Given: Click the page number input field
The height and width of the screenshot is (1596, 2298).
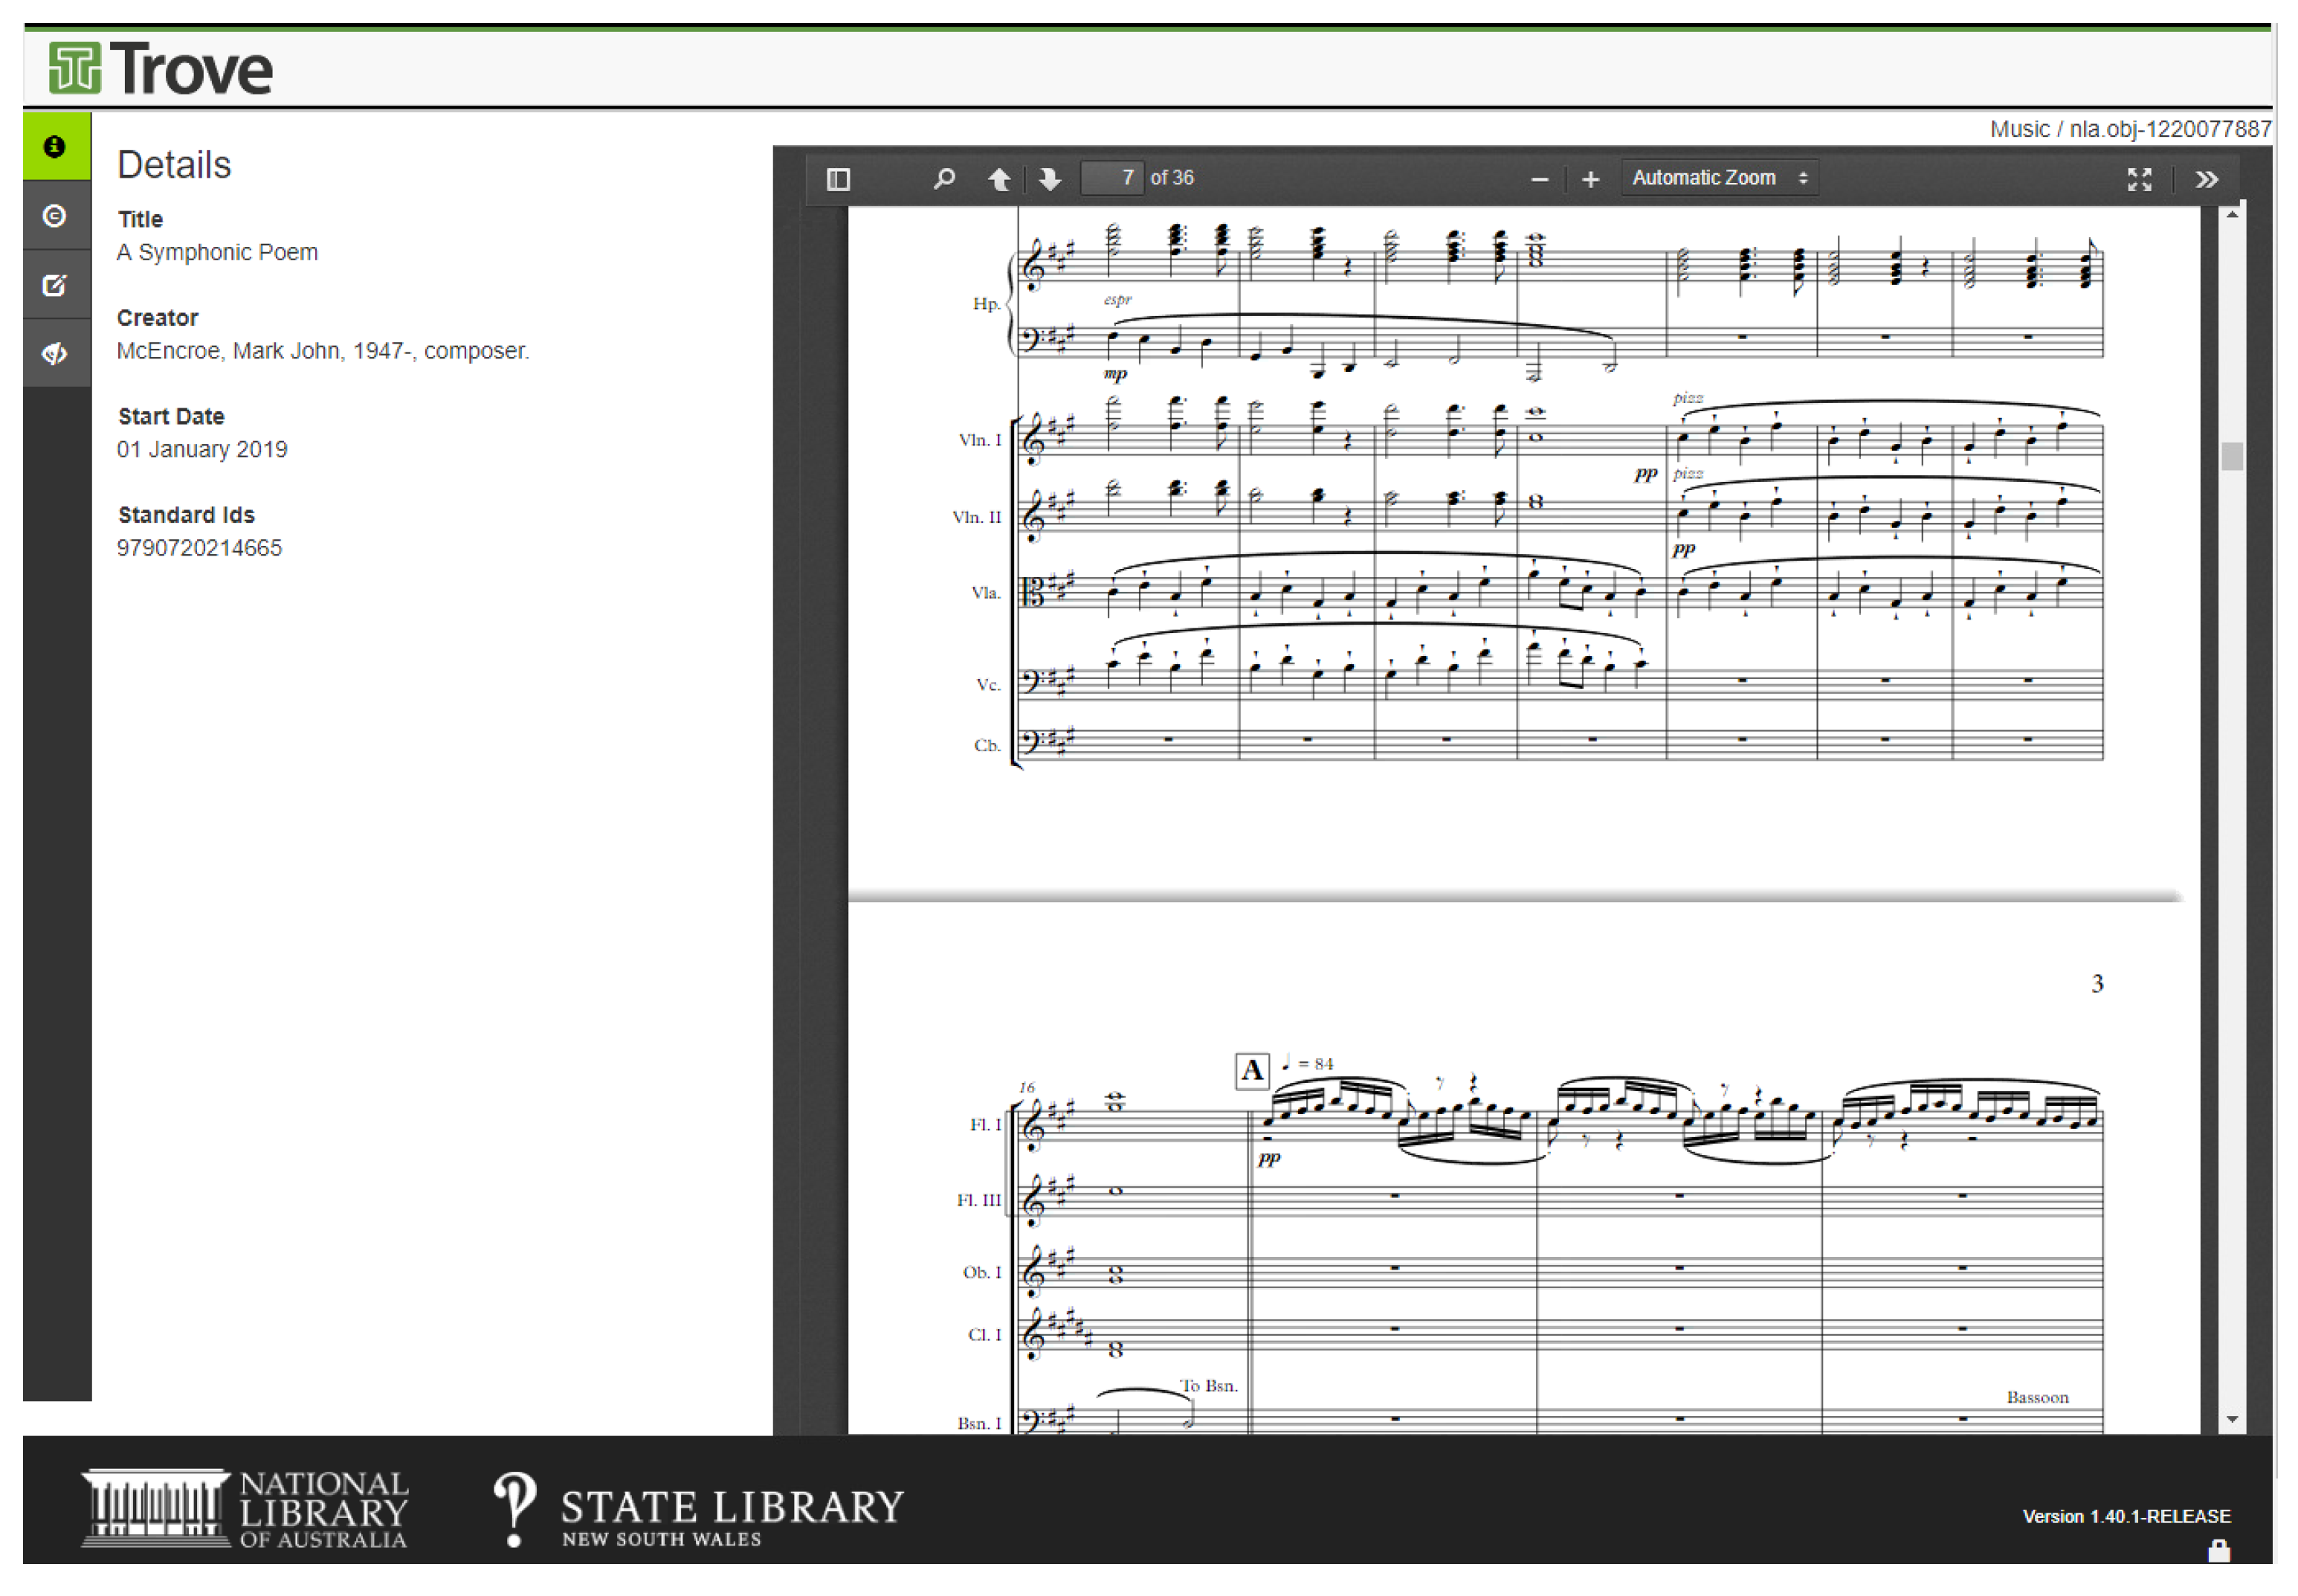Looking at the screenshot, I should pos(1111,178).
